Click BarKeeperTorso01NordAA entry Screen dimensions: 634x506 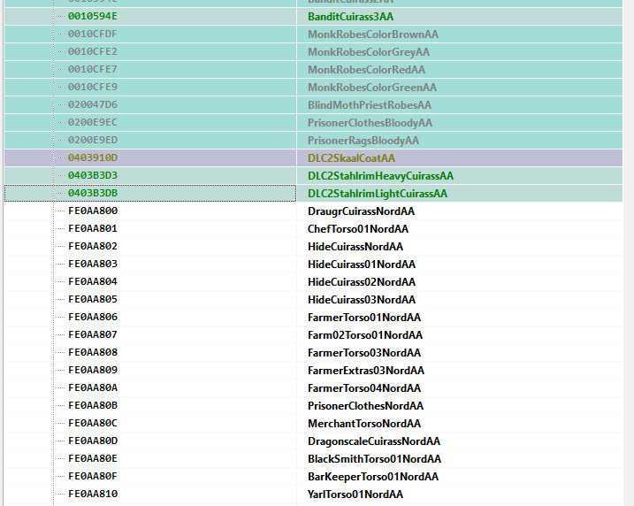coord(373,477)
